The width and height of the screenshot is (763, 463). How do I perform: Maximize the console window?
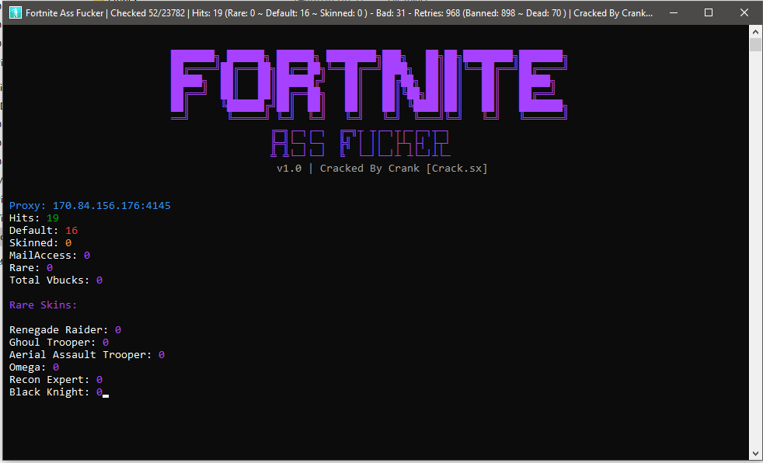click(709, 12)
